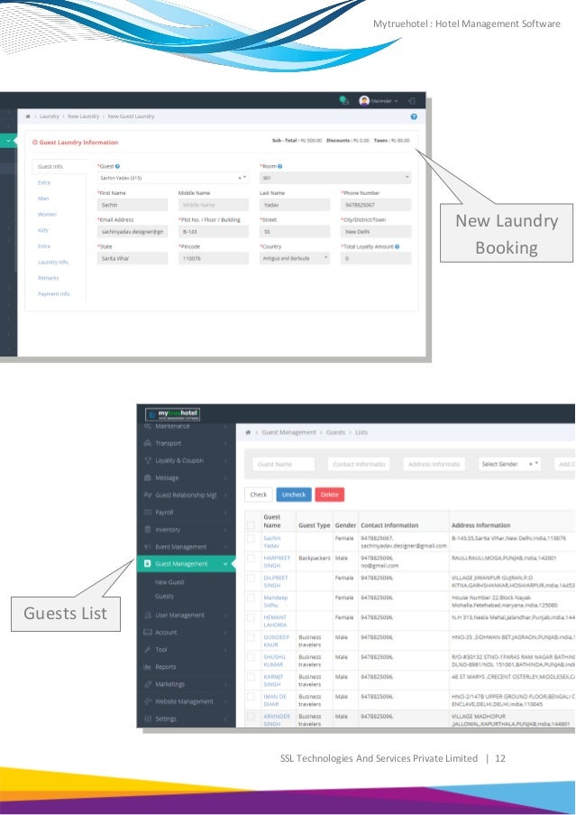Click the New Laundry breadcrumb link

[83, 116]
